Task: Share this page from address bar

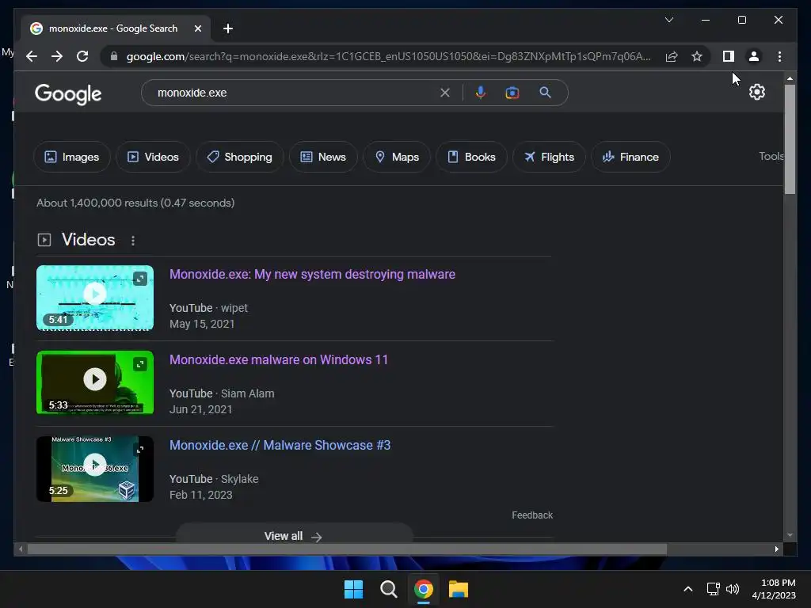Action: coord(672,56)
